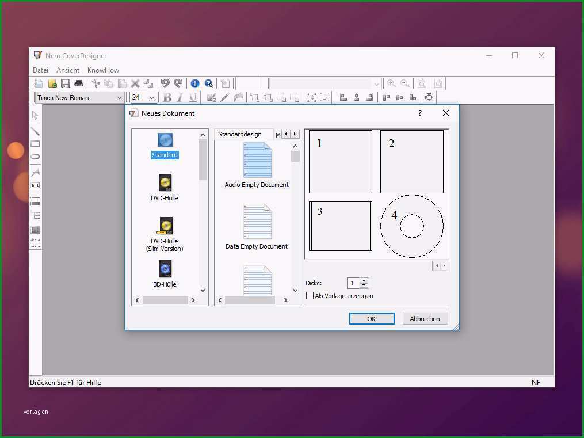Select the image insert tool
The width and height of the screenshot is (584, 438).
click(35, 230)
